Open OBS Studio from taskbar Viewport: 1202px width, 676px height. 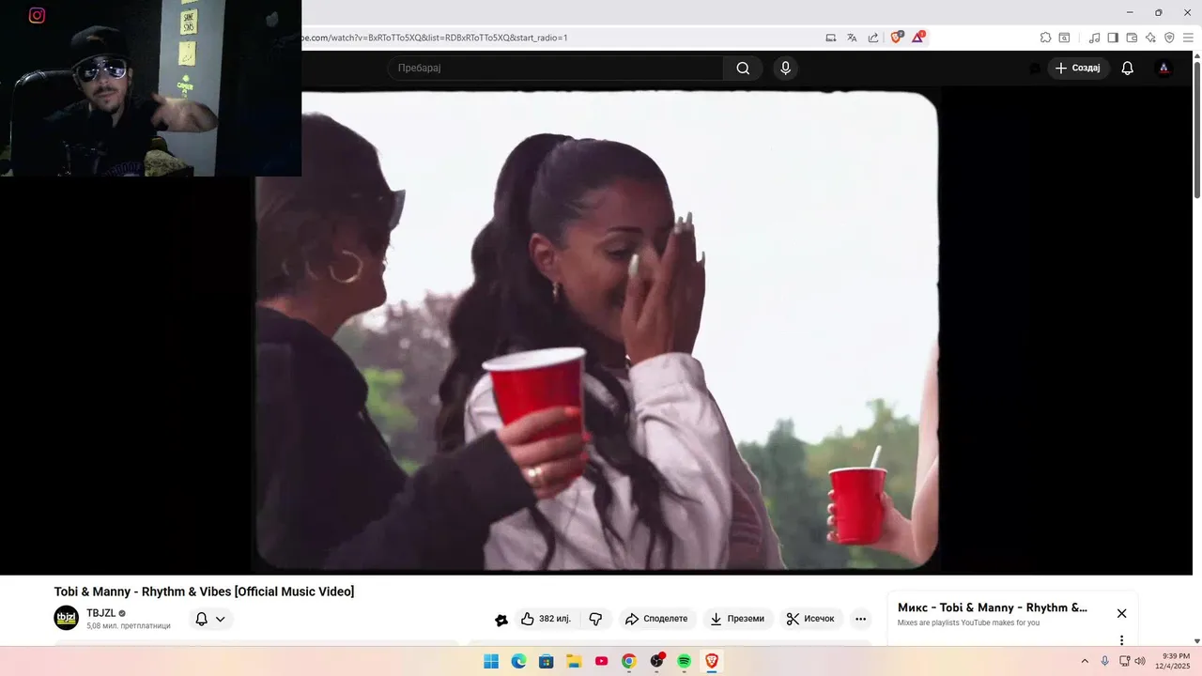(x=656, y=661)
